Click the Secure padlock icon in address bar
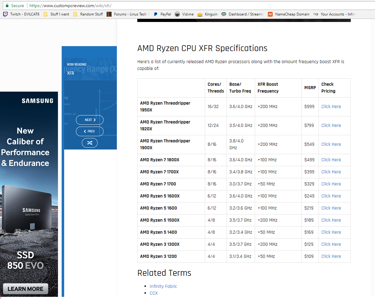 (7, 6)
